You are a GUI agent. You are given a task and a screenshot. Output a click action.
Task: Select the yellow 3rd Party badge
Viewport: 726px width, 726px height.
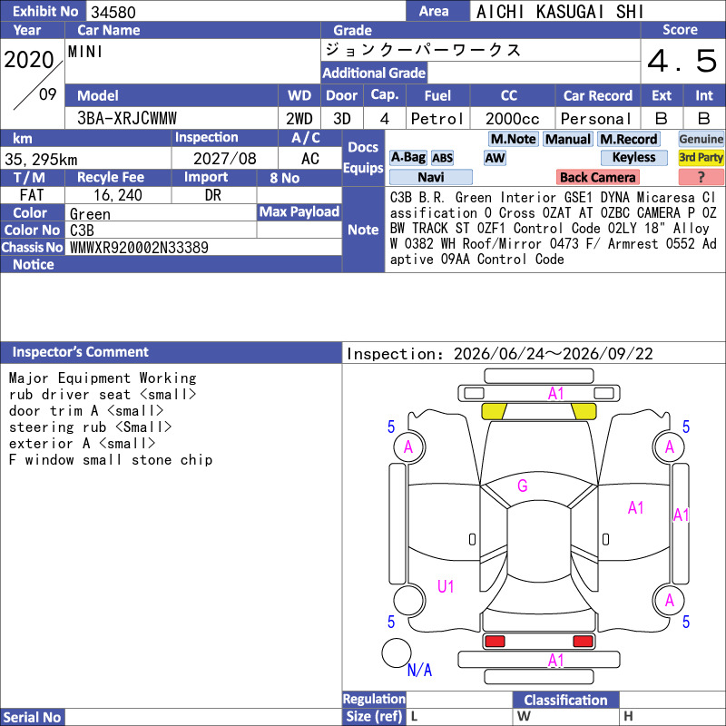click(x=701, y=157)
